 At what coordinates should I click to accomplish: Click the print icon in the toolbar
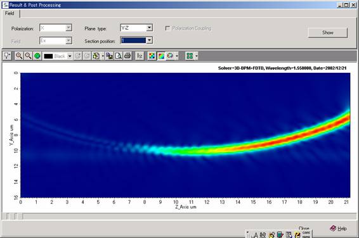pyautogui.click(x=127, y=56)
